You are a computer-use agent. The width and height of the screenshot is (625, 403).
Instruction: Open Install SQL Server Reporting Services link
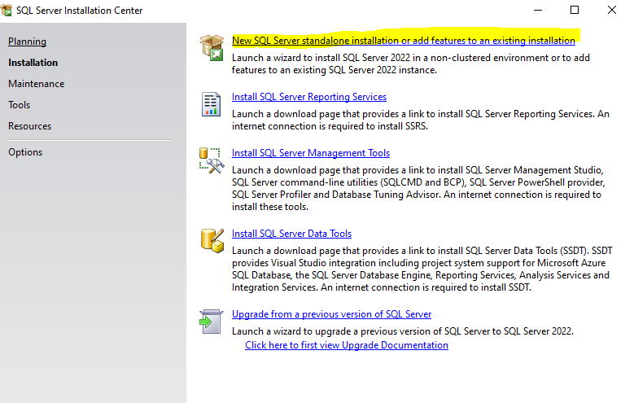pyautogui.click(x=309, y=97)
